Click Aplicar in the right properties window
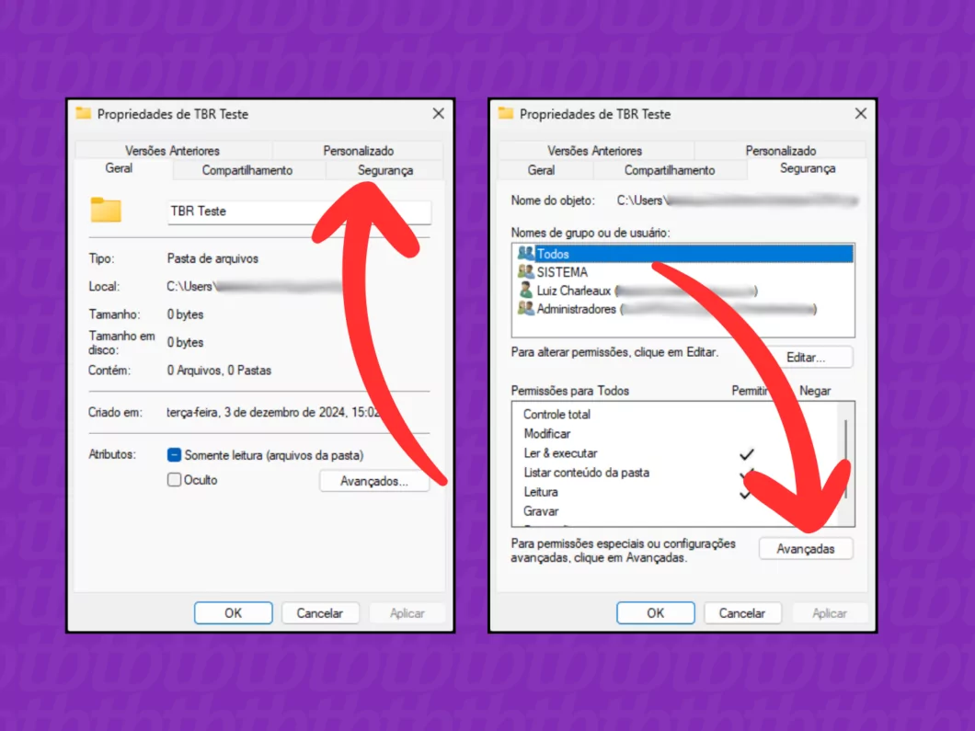The image size is (975, 731). [x=830, y=613]
